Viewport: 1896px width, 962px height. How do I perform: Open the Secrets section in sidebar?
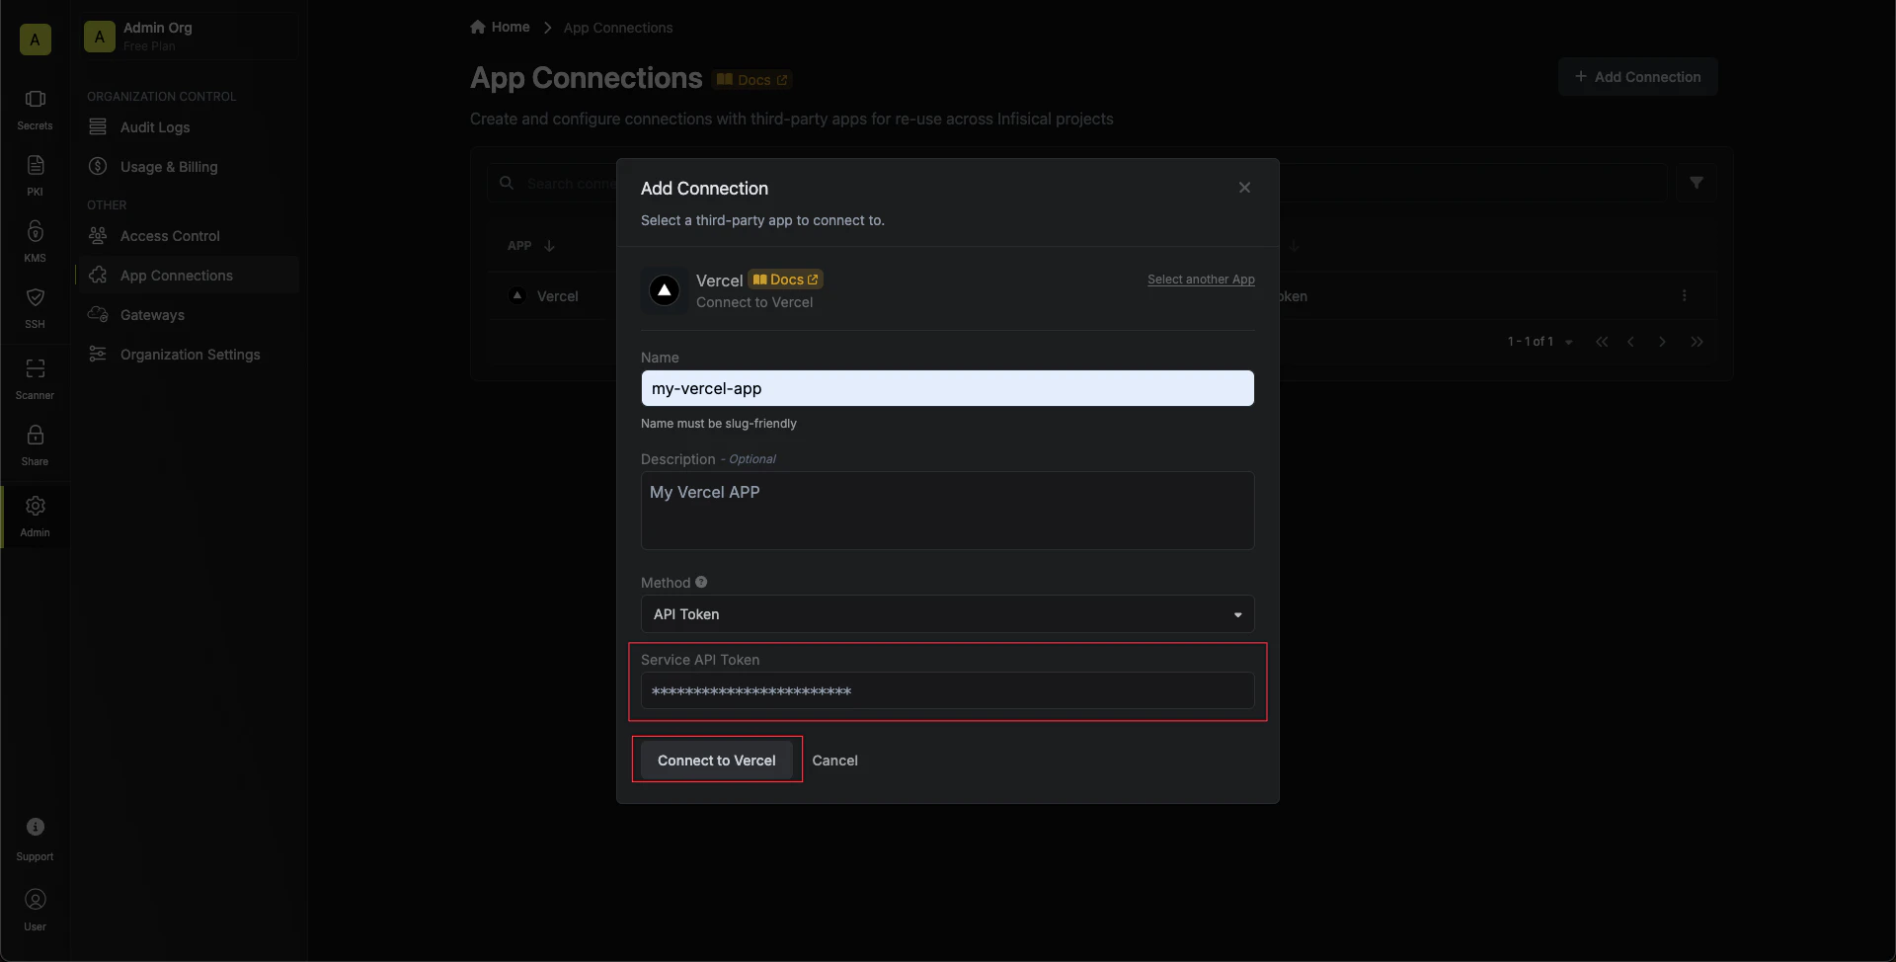(35, 109)
